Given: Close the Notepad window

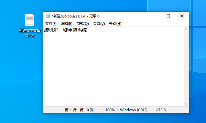Looking at the screenshot, I should tap(182, 16).
